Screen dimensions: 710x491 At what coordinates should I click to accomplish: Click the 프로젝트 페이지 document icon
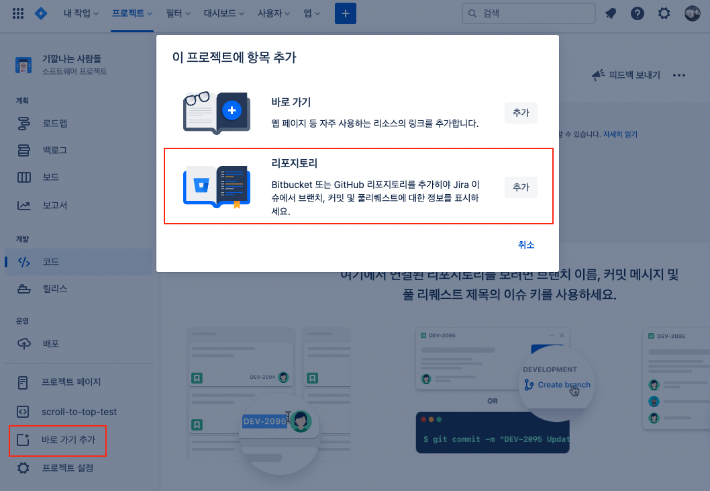click(x=23, y=383)
